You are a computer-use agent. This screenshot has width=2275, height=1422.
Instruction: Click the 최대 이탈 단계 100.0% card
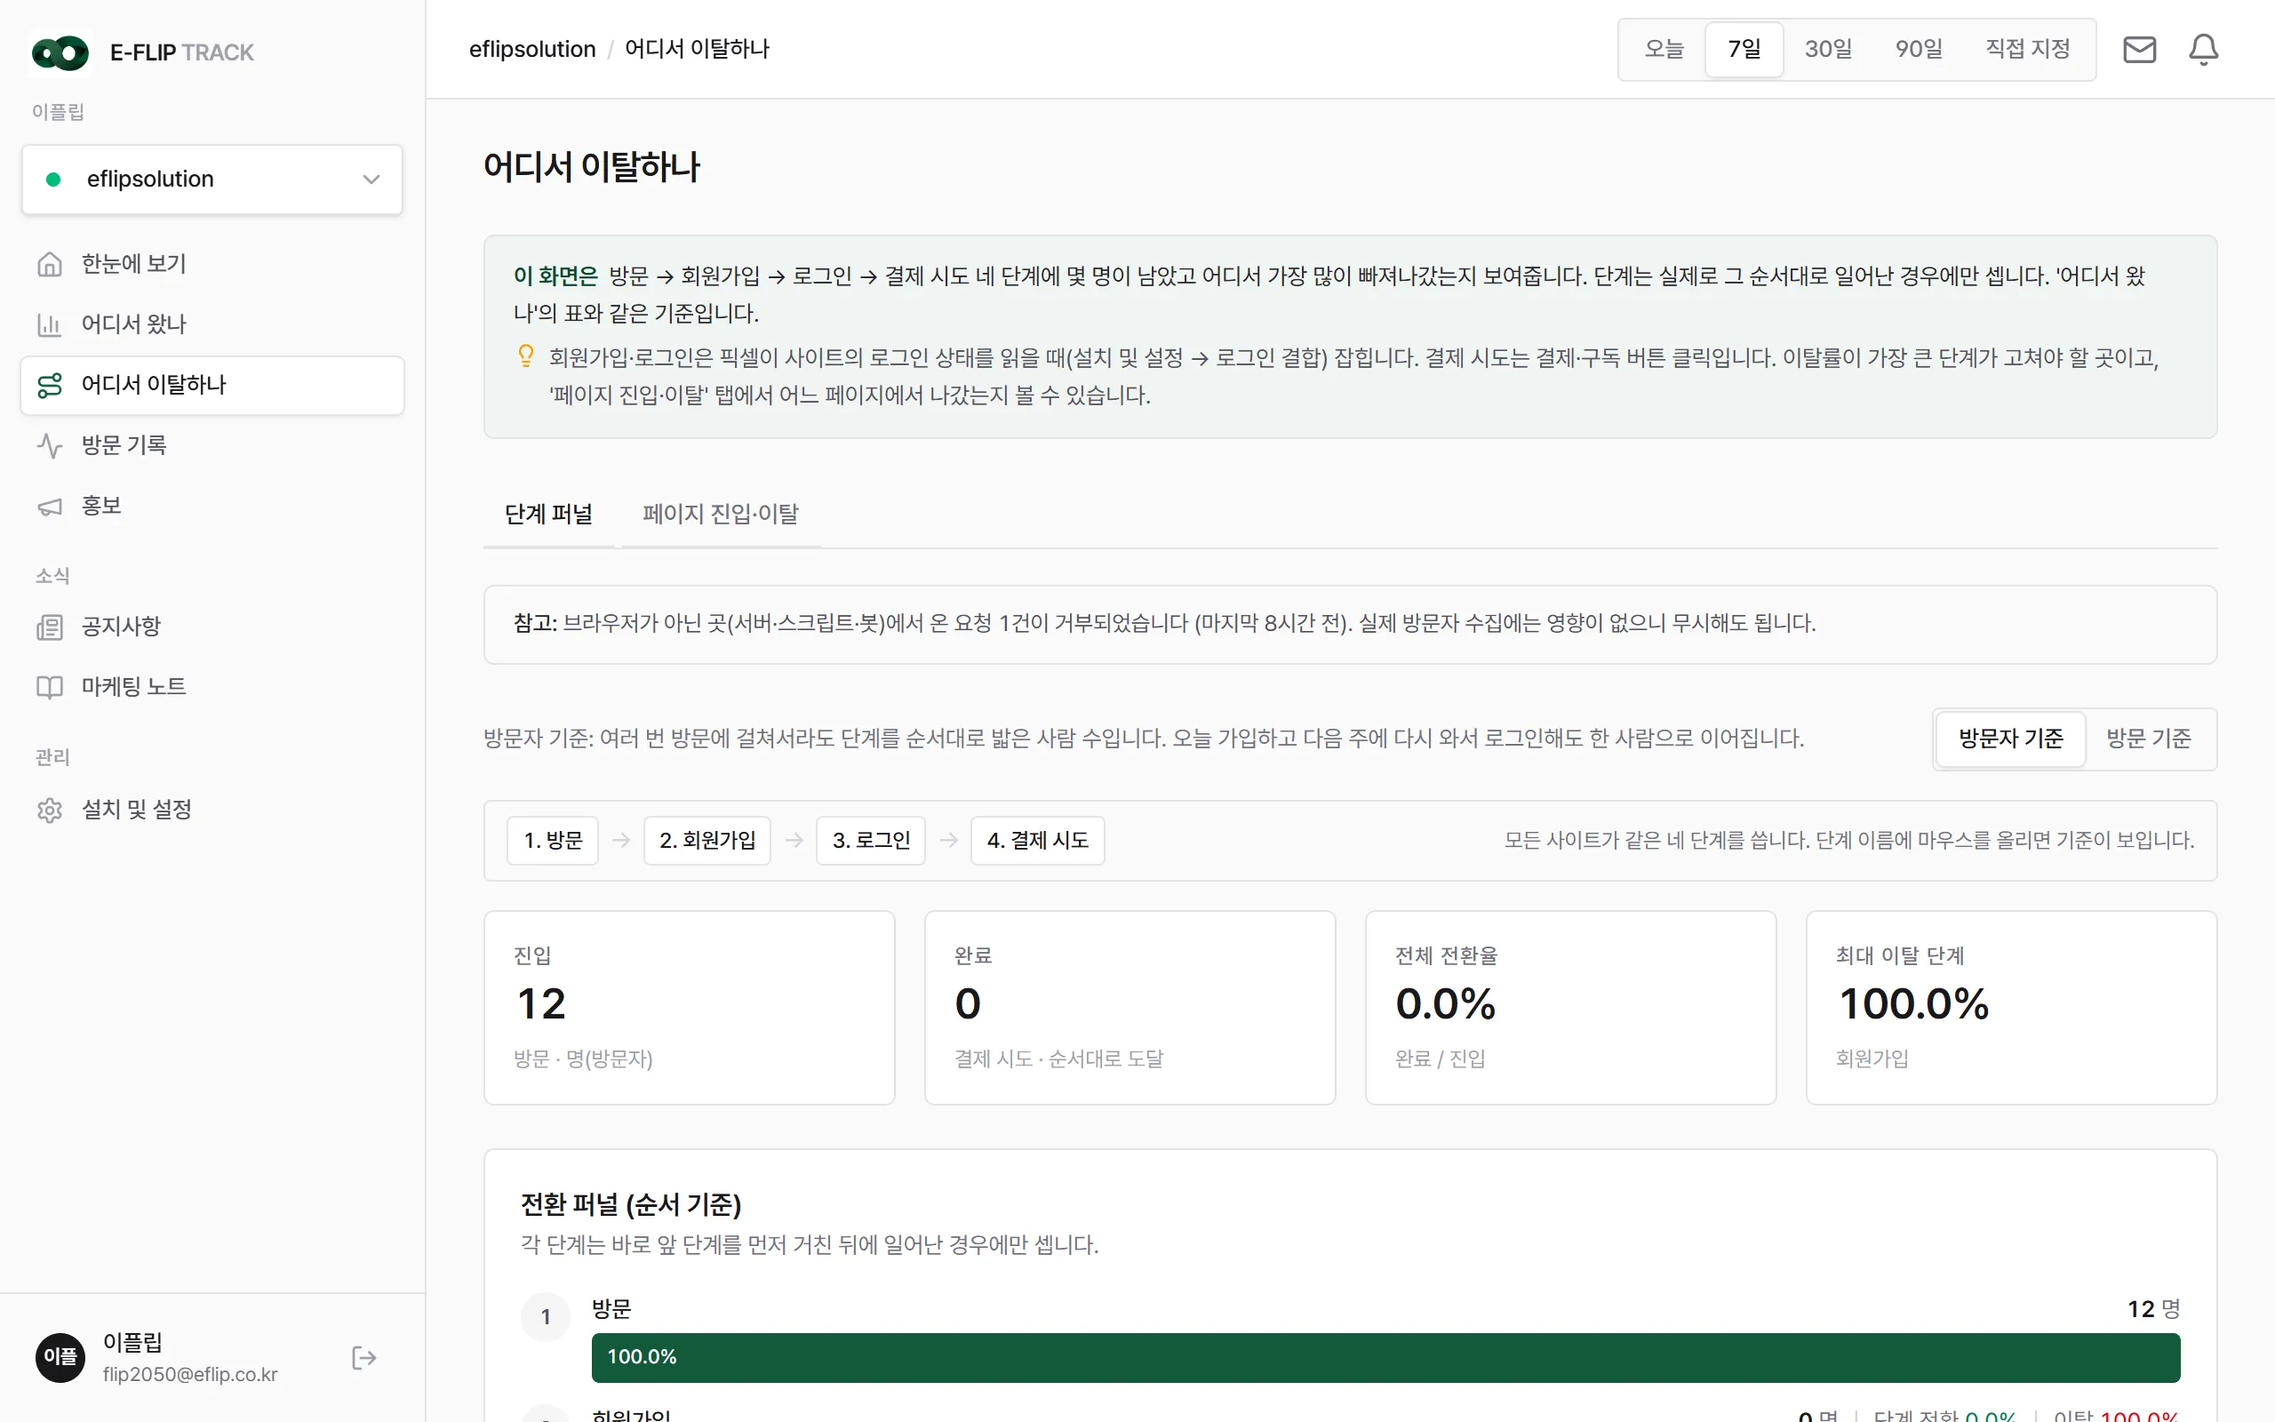2011,1007
